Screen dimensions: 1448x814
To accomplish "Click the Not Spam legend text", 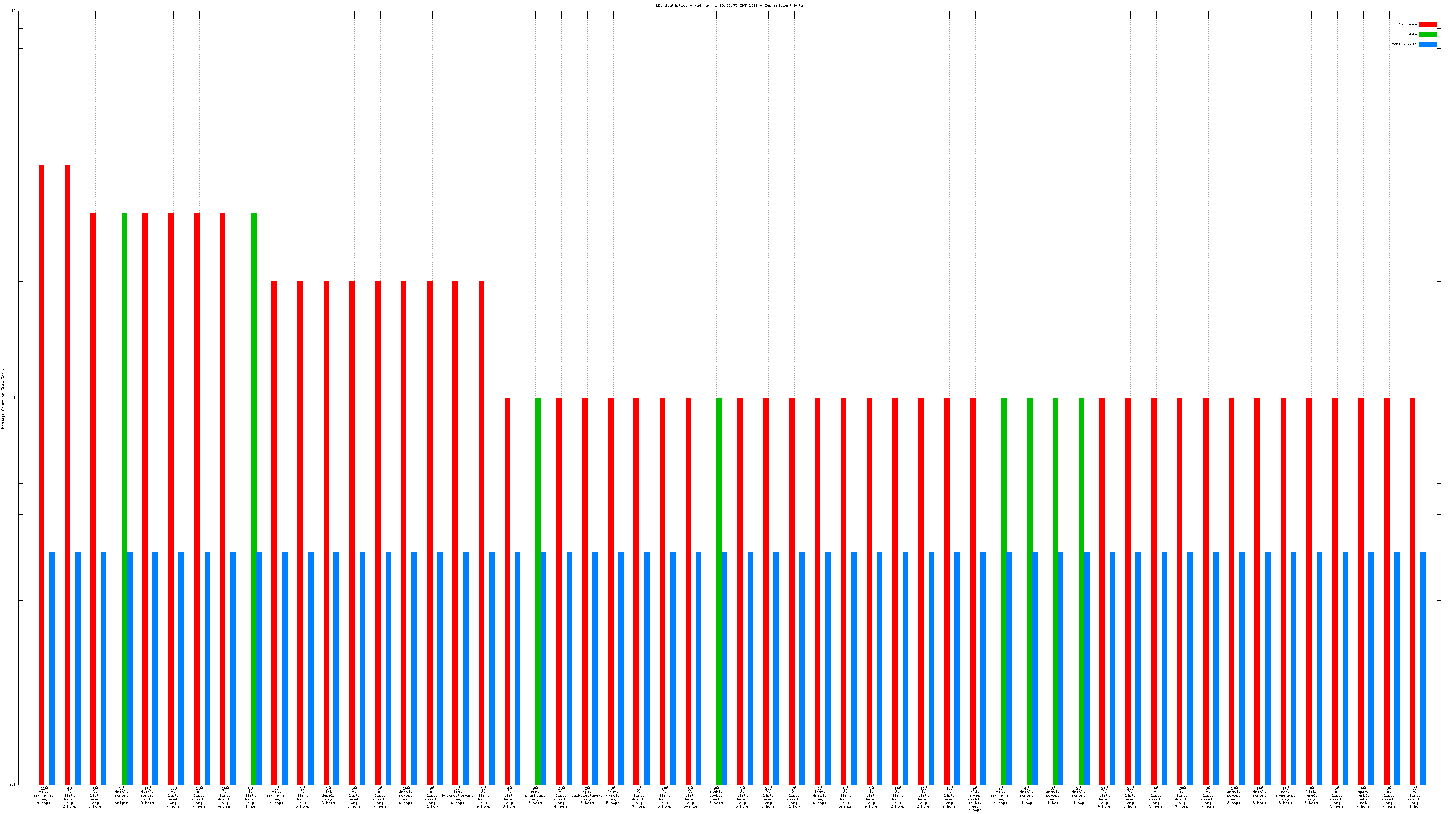I will click(x=1408, y=24).
